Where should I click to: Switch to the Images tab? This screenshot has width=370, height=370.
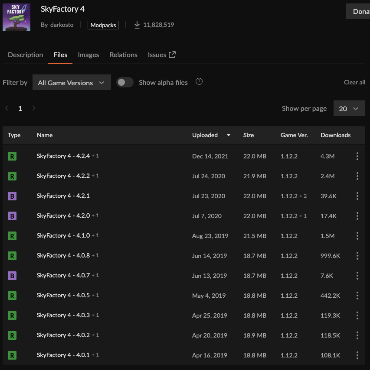point(88,55)
